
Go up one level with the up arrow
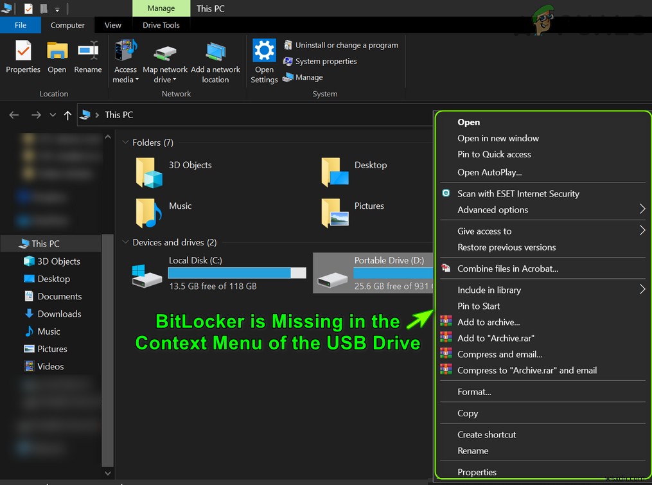pos(67,114)
